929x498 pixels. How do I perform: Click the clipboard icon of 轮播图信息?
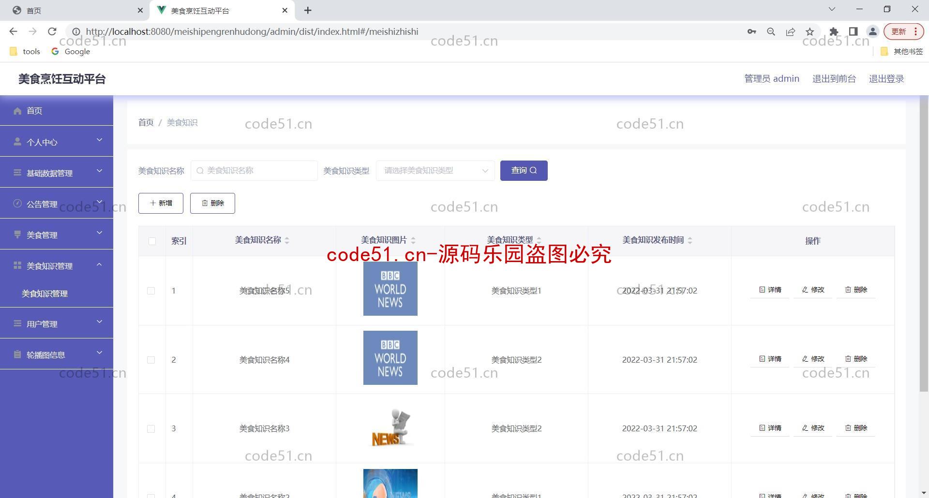tap(17, 354)
